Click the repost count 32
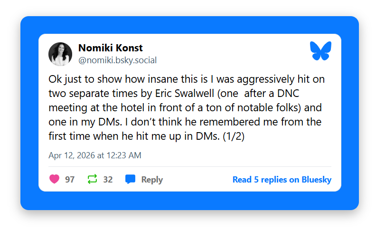376x231 pixels. point(108,180)
